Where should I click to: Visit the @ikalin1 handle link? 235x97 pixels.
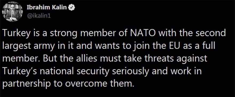coord(39,16)
